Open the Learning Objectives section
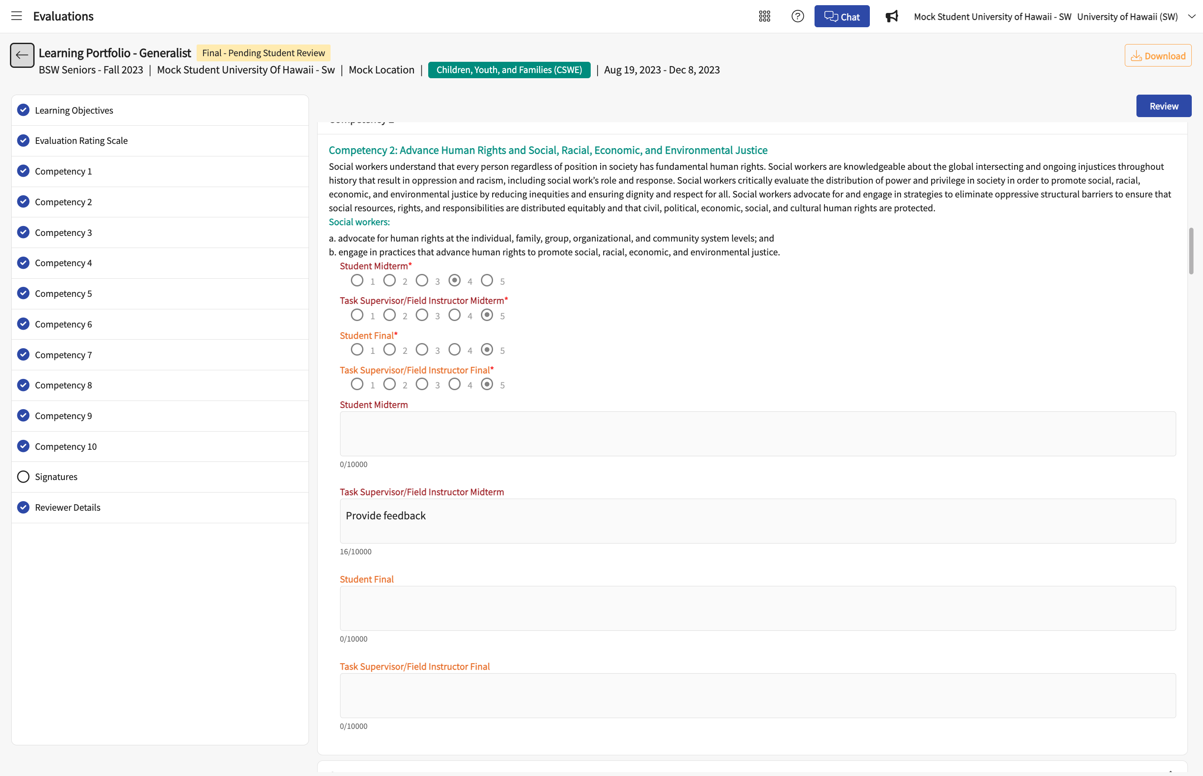 pos(160,110)
